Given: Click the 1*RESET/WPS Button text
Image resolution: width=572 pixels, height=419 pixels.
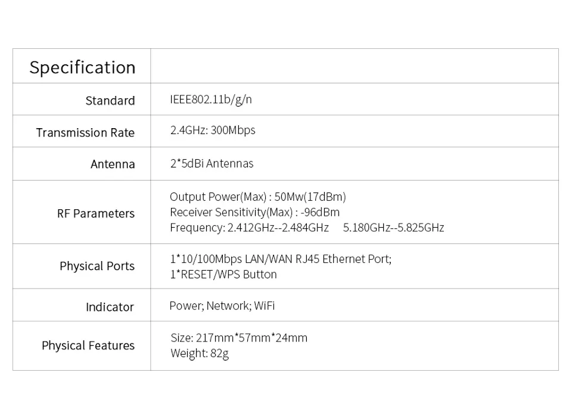Looking at the screenshot, I should point(223,275).
